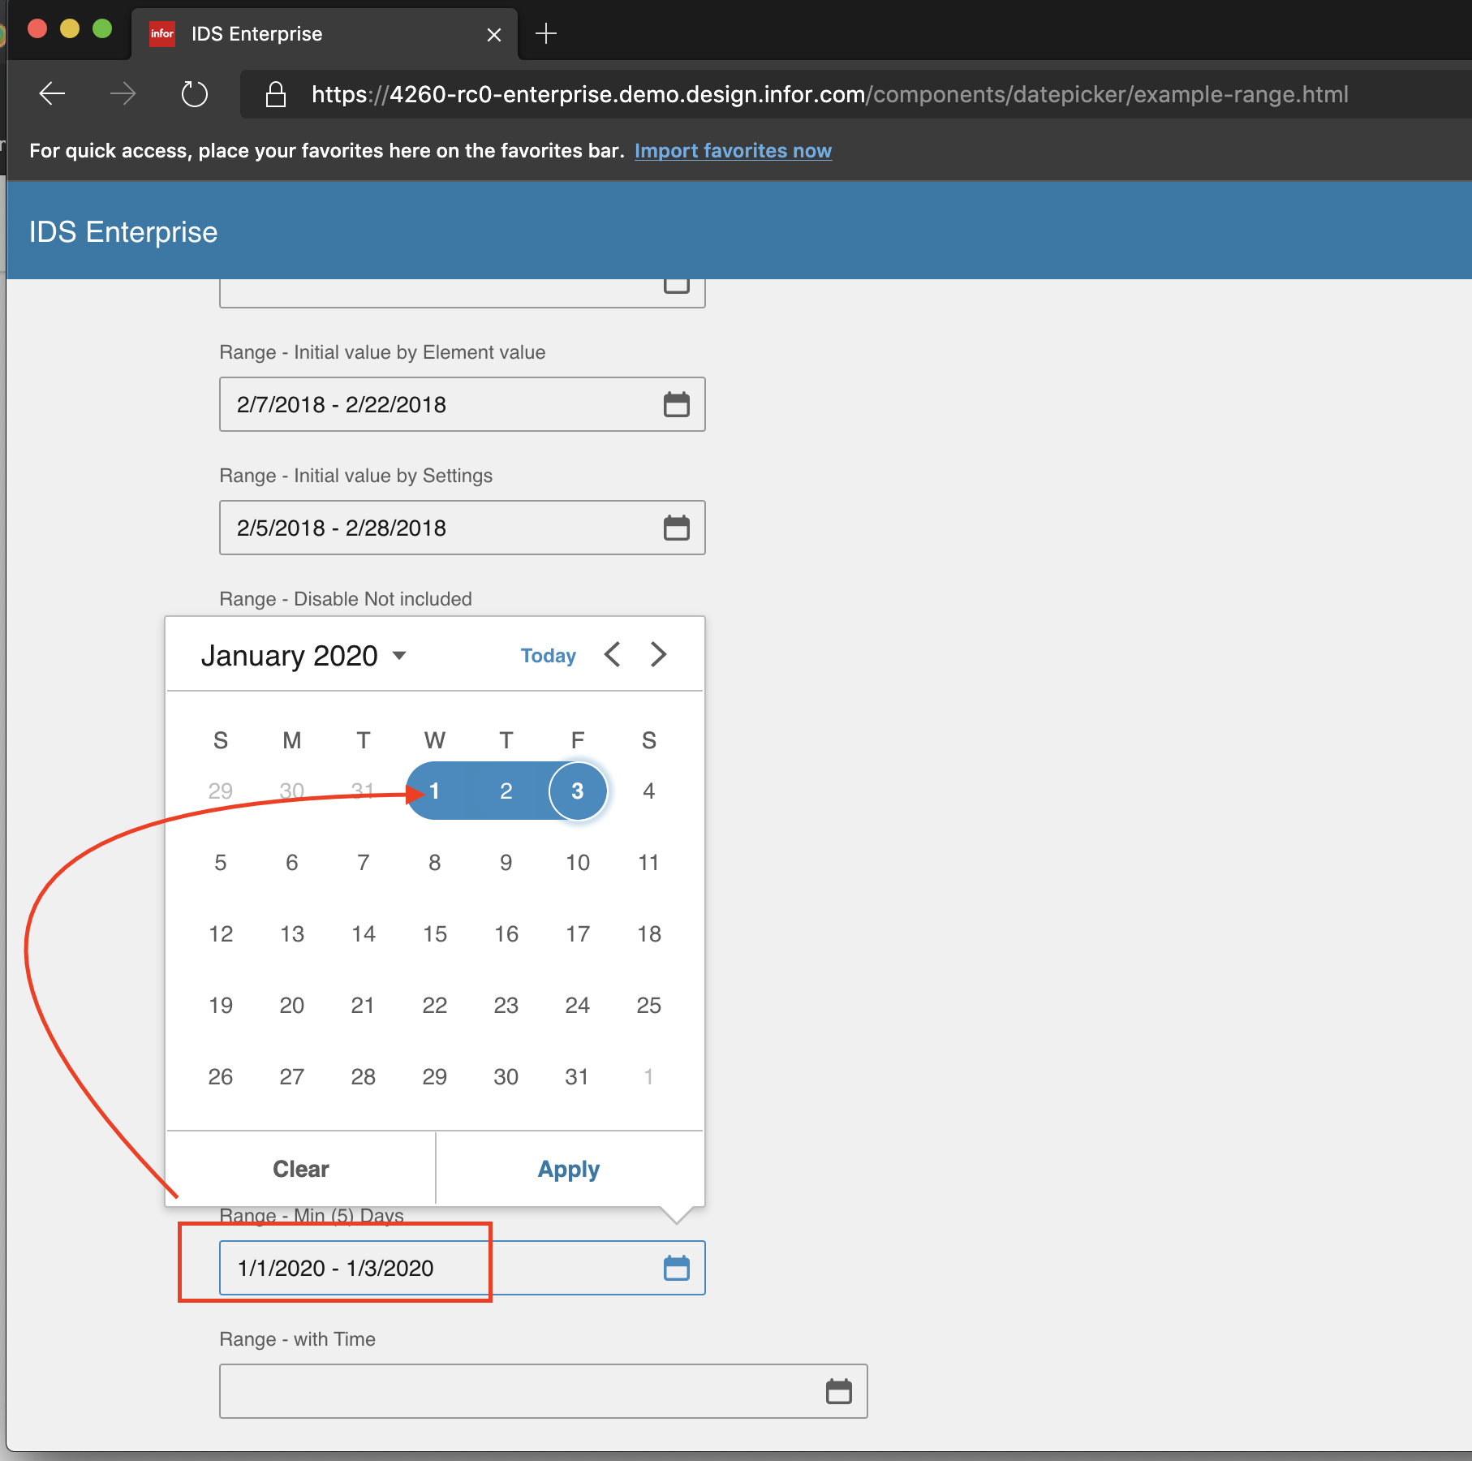Focus the 1/1/2020 - 1/3/2020 field
This screenshot has width=1472, height=1461.
[463, 1268]
